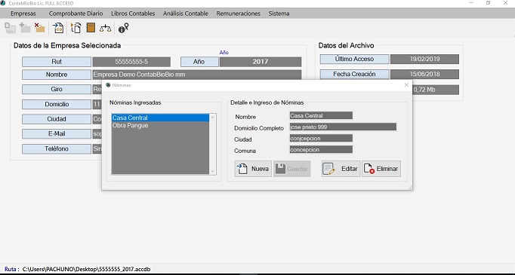Click the red X folder toolbar icon

click(x=39, y=28)
